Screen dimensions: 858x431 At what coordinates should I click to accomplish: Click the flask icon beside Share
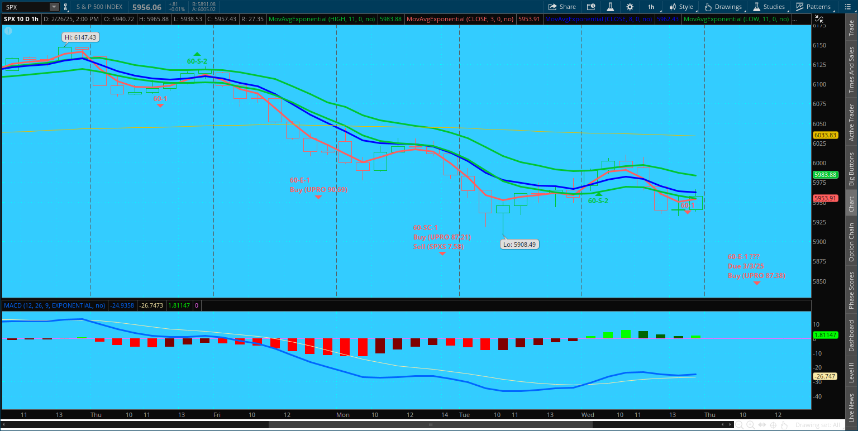[611, 7]
